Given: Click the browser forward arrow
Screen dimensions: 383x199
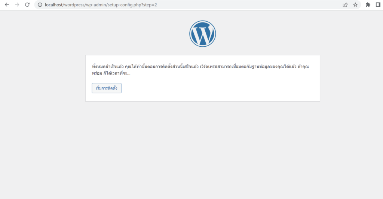Looking at the screenshot, I should (17, 5).
